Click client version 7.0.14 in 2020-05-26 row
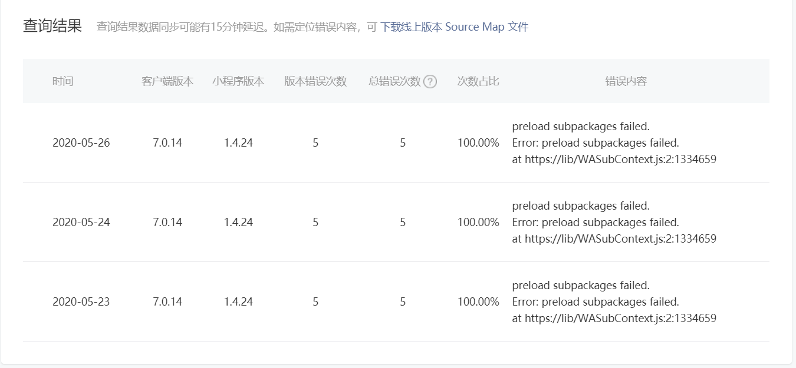This screenshot has height=368, width=796. (x=167, y=143)
